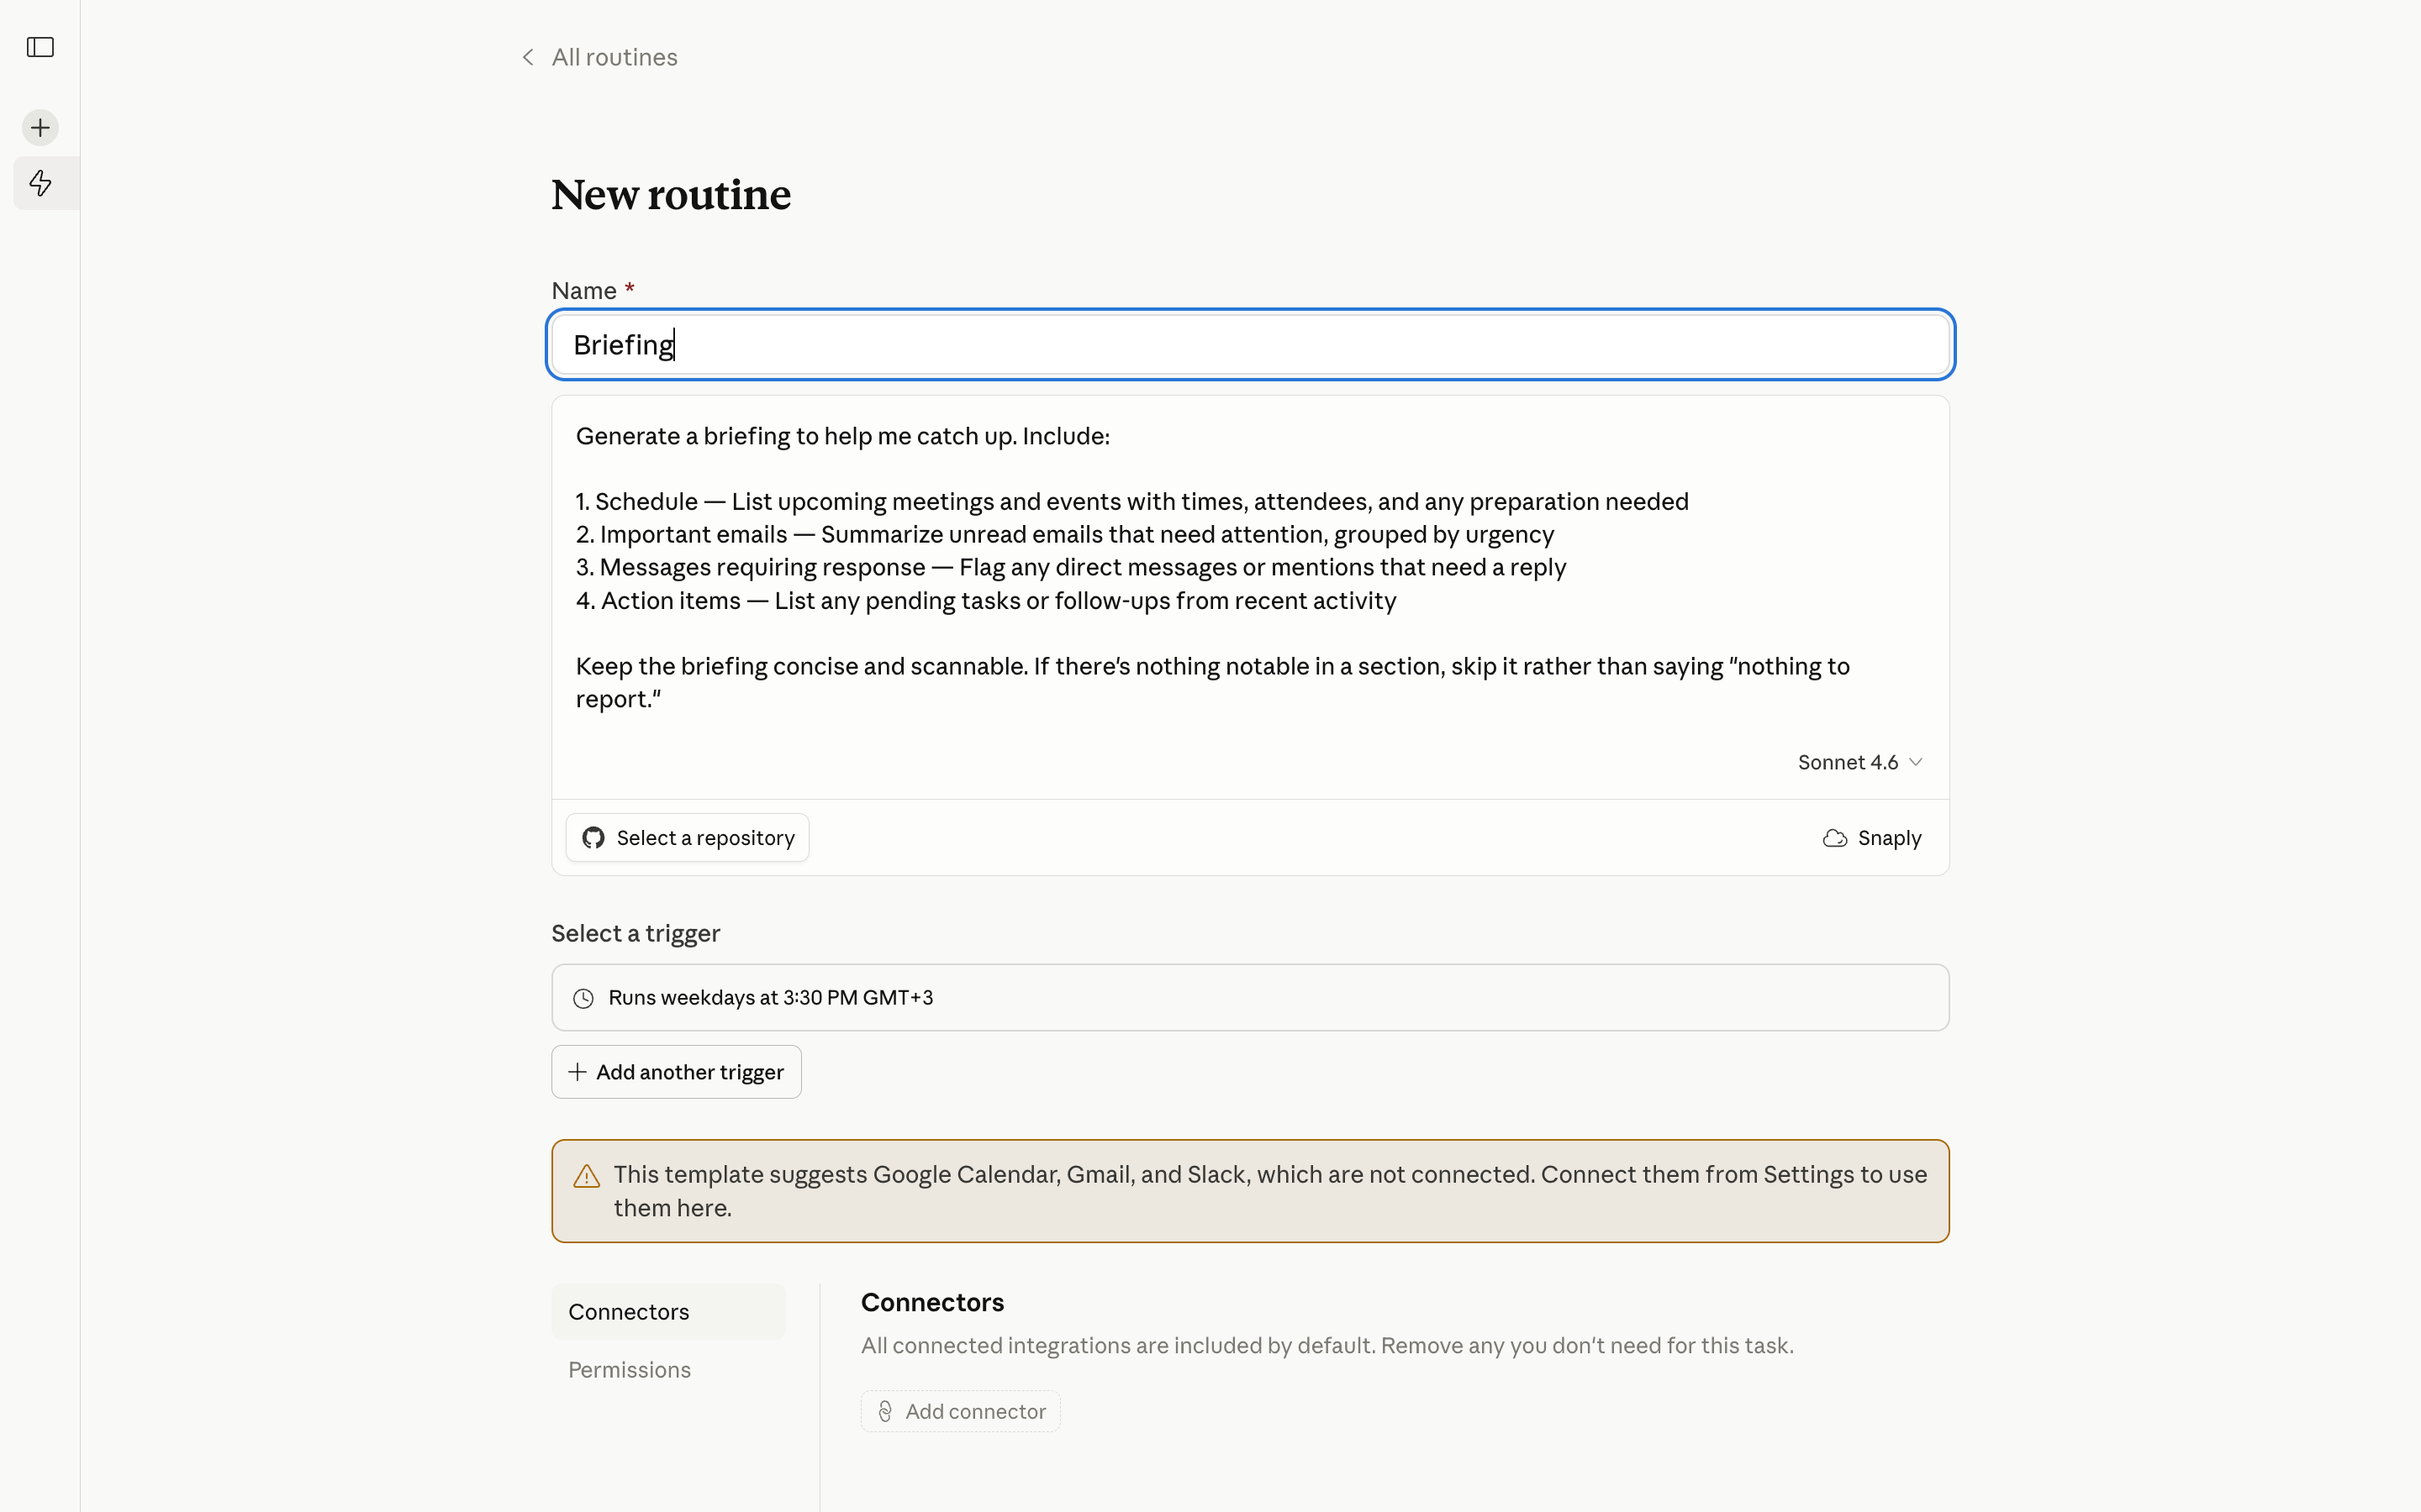Viewport: 2421px width, 1512px height.
Task: Click the chevron next to Sonnet 4.6
Action: (x=1916, y=762)
